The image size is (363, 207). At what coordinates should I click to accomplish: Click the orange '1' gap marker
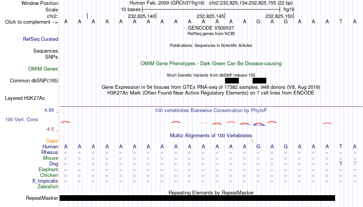coord(252,141)
